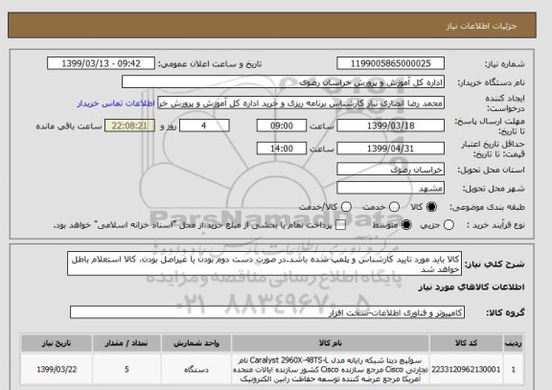Image resolution: width=552 pixels, height=390 pixels.
Task: Click the announcement date field 1399/03/13 - 09:42
Action: pyautogui.click(x=101, y=63)
